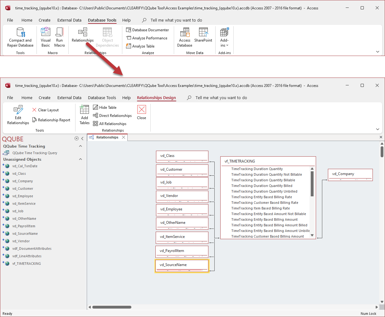Click Clear Layout

46,110
